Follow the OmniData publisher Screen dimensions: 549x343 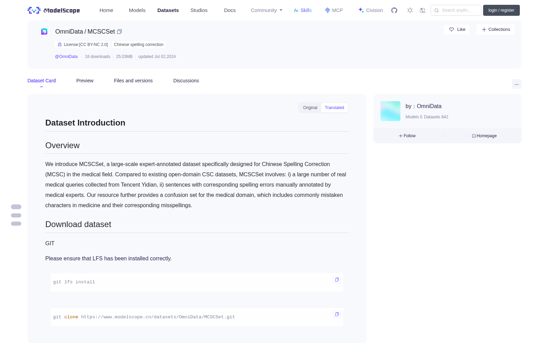click(x=407, y=136)
